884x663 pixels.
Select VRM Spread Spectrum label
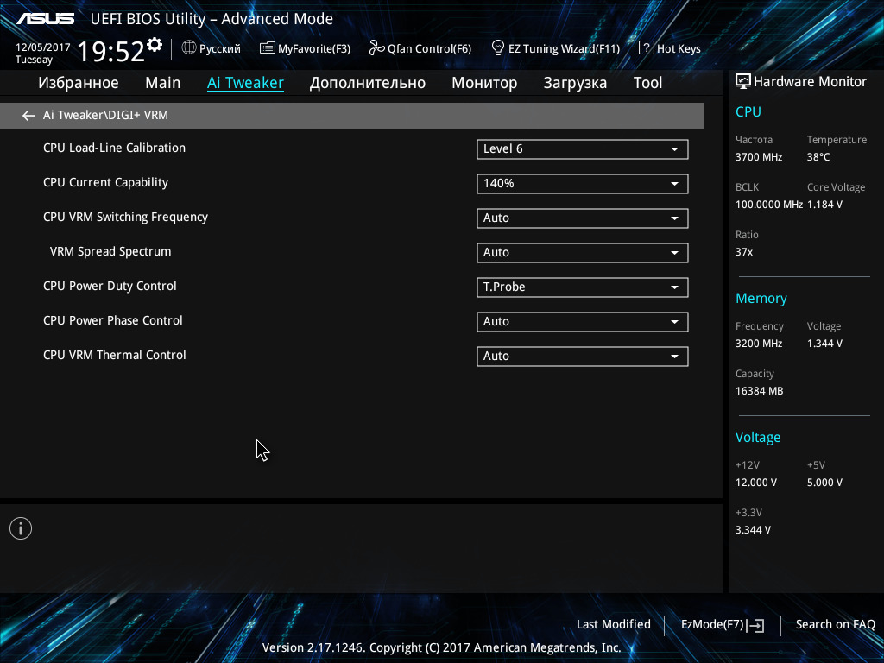tap(110, 251)
